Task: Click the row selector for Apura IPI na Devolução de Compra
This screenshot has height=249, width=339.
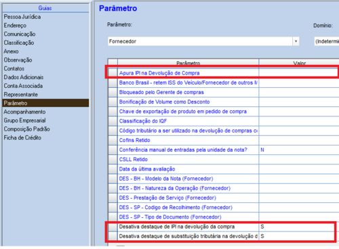Action: [x=113, y=73]
